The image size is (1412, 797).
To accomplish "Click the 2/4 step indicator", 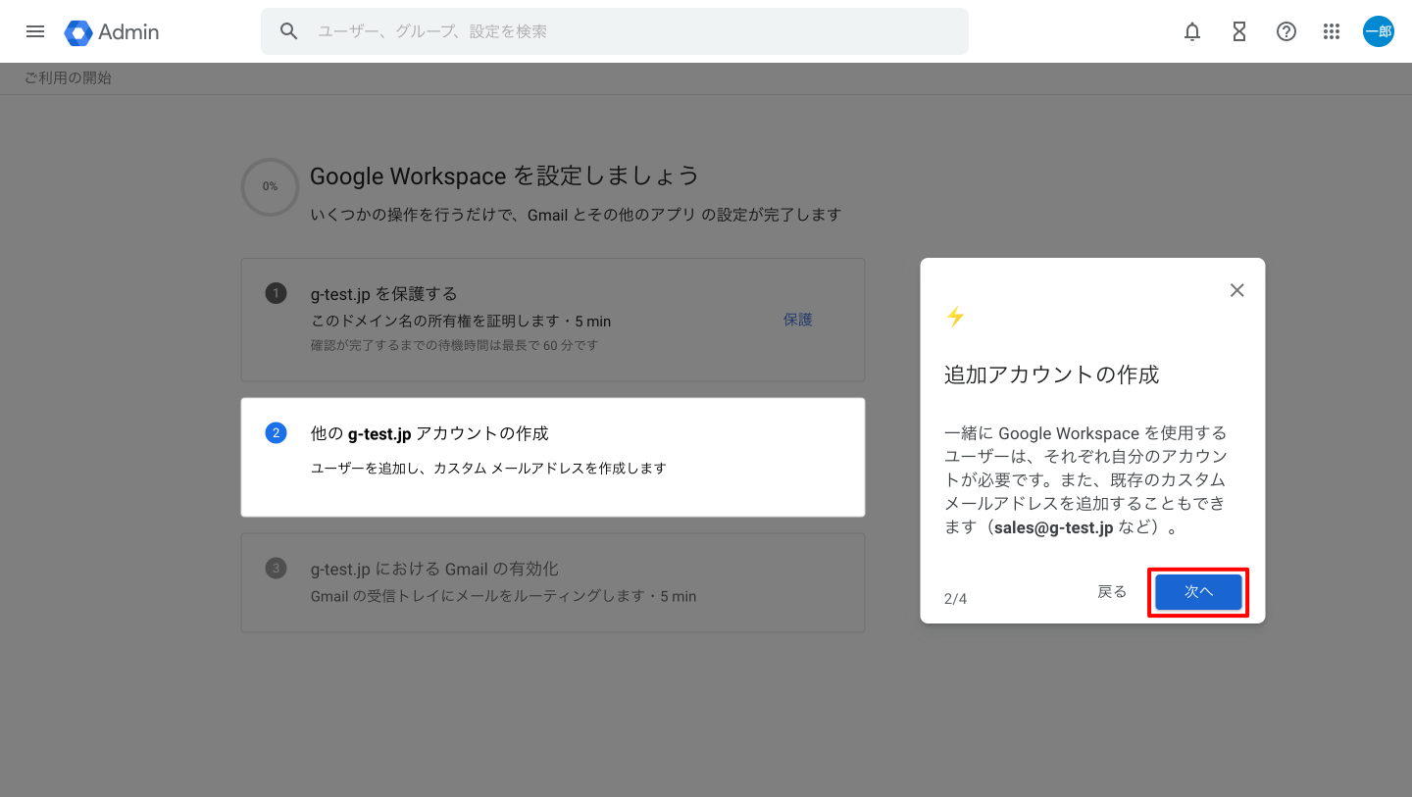I will pyautogui.click(x=955, y=598).
